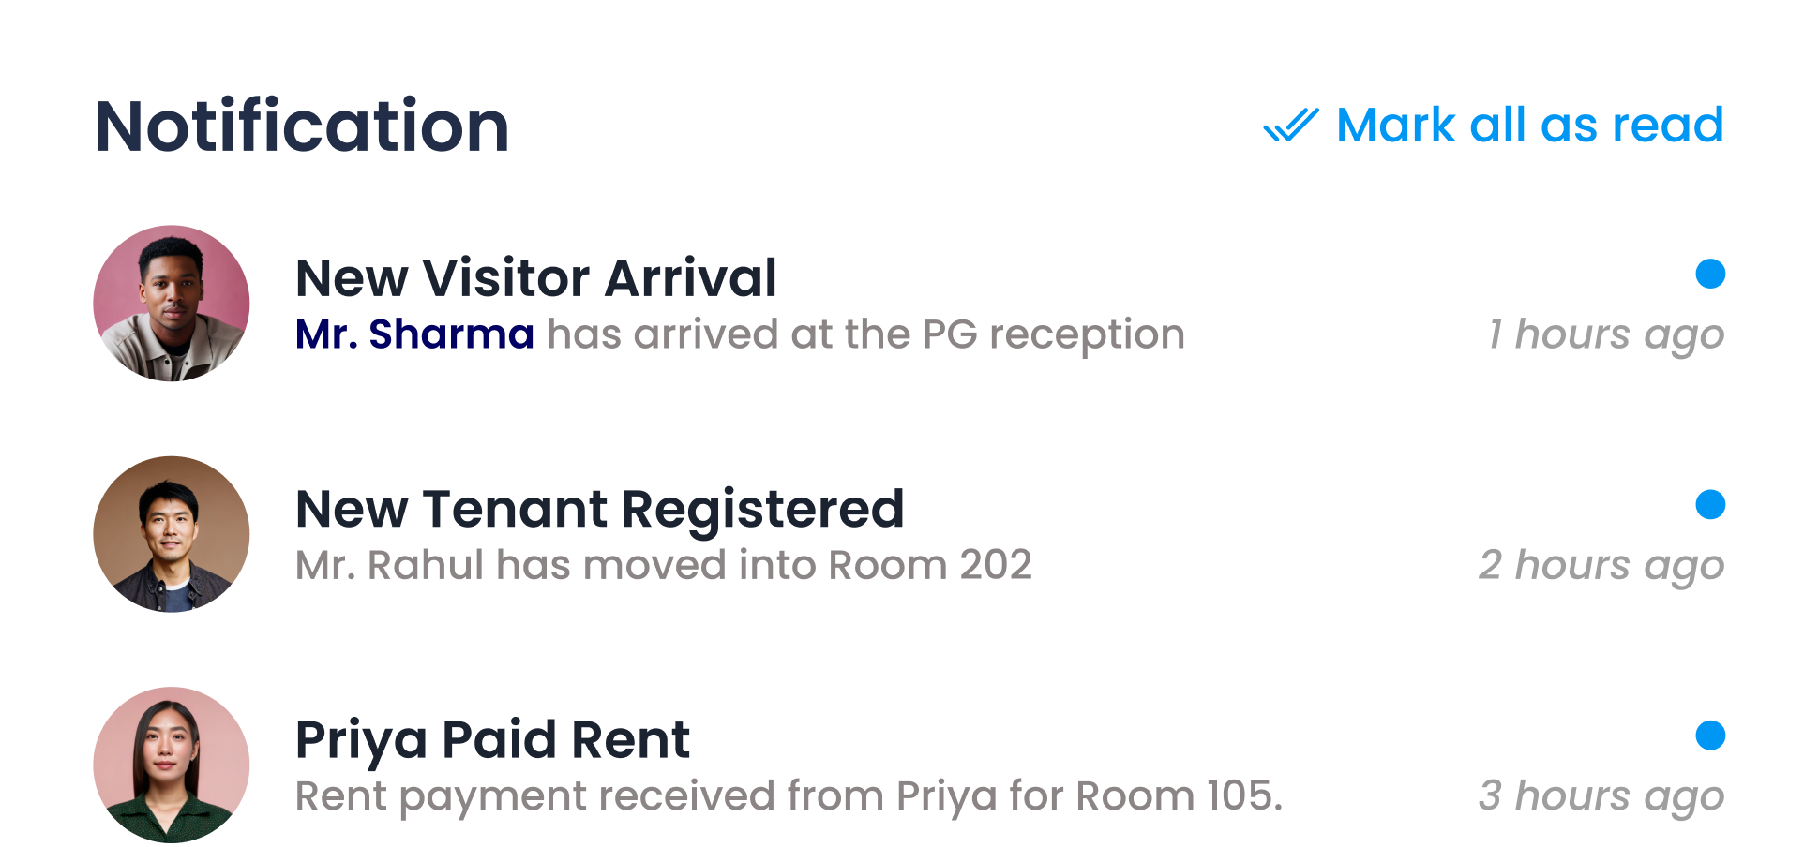Click 'has arrived at the PG reception' text
The width and height of the screenshot is (1819, 847).
[x=865, y=334]
